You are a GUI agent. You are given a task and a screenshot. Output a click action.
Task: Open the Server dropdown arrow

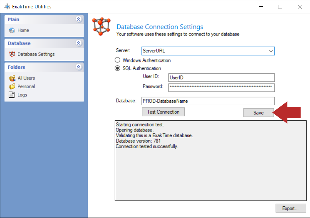coord(271,51)
